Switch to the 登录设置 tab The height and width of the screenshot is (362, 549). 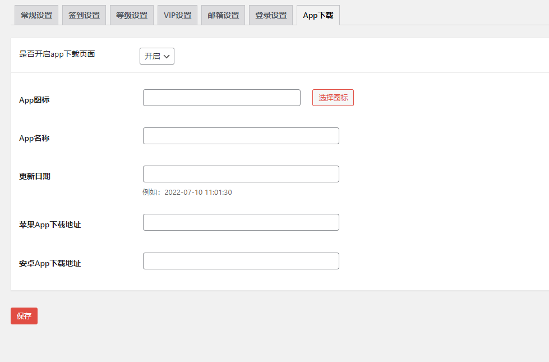pos(271,15)
